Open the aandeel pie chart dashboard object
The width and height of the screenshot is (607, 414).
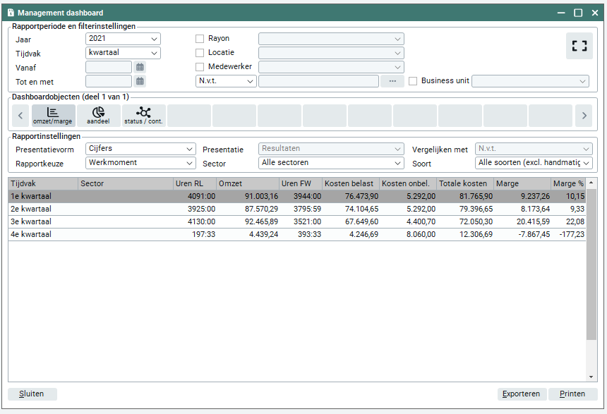coord(98,114)
